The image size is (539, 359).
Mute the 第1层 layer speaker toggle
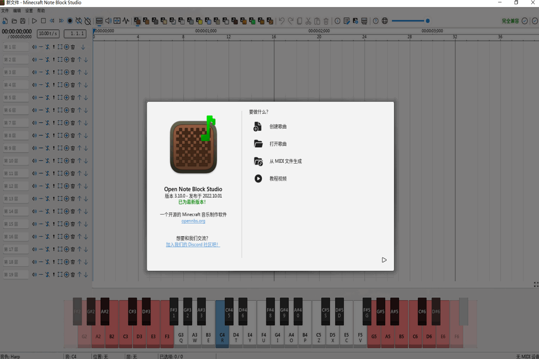(34, 47)
